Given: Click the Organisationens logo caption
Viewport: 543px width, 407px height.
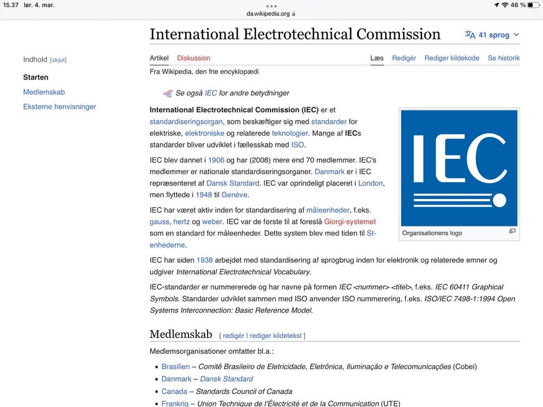Looking at the screenshot, I should pos(432,233).
